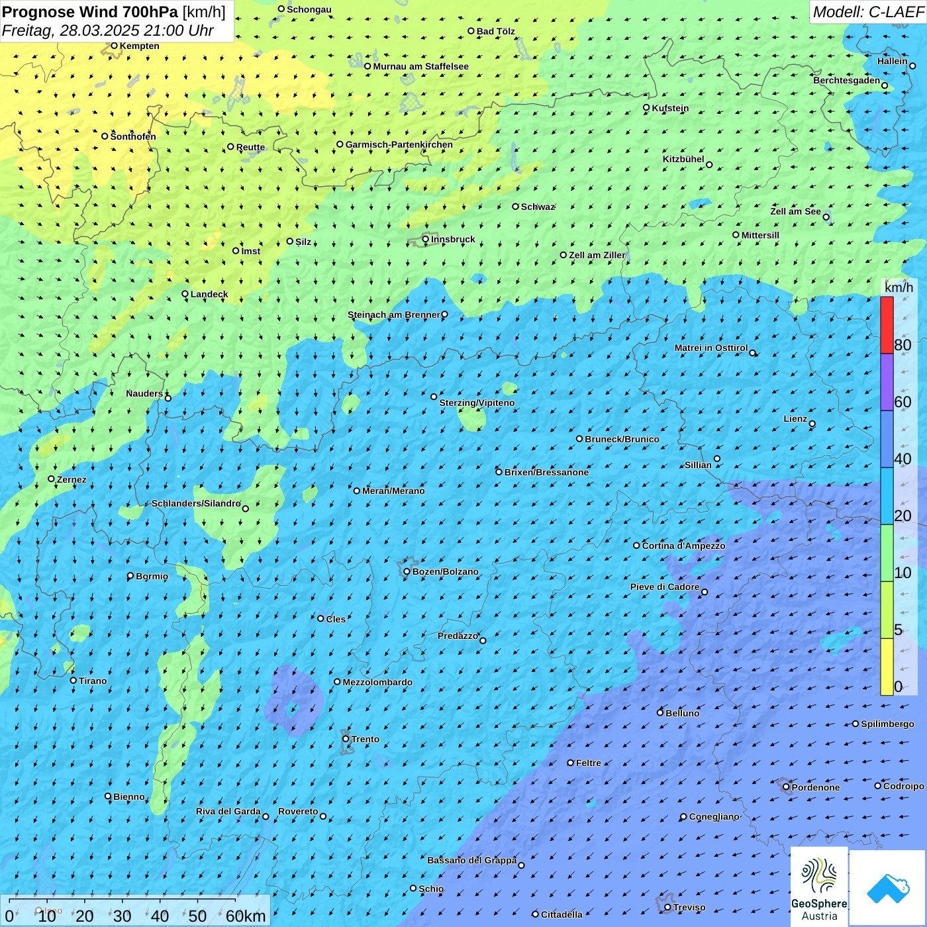Click the 'Cittadella' label
The width and height of the screenshot is (927, 927).
tap(561, 914)
